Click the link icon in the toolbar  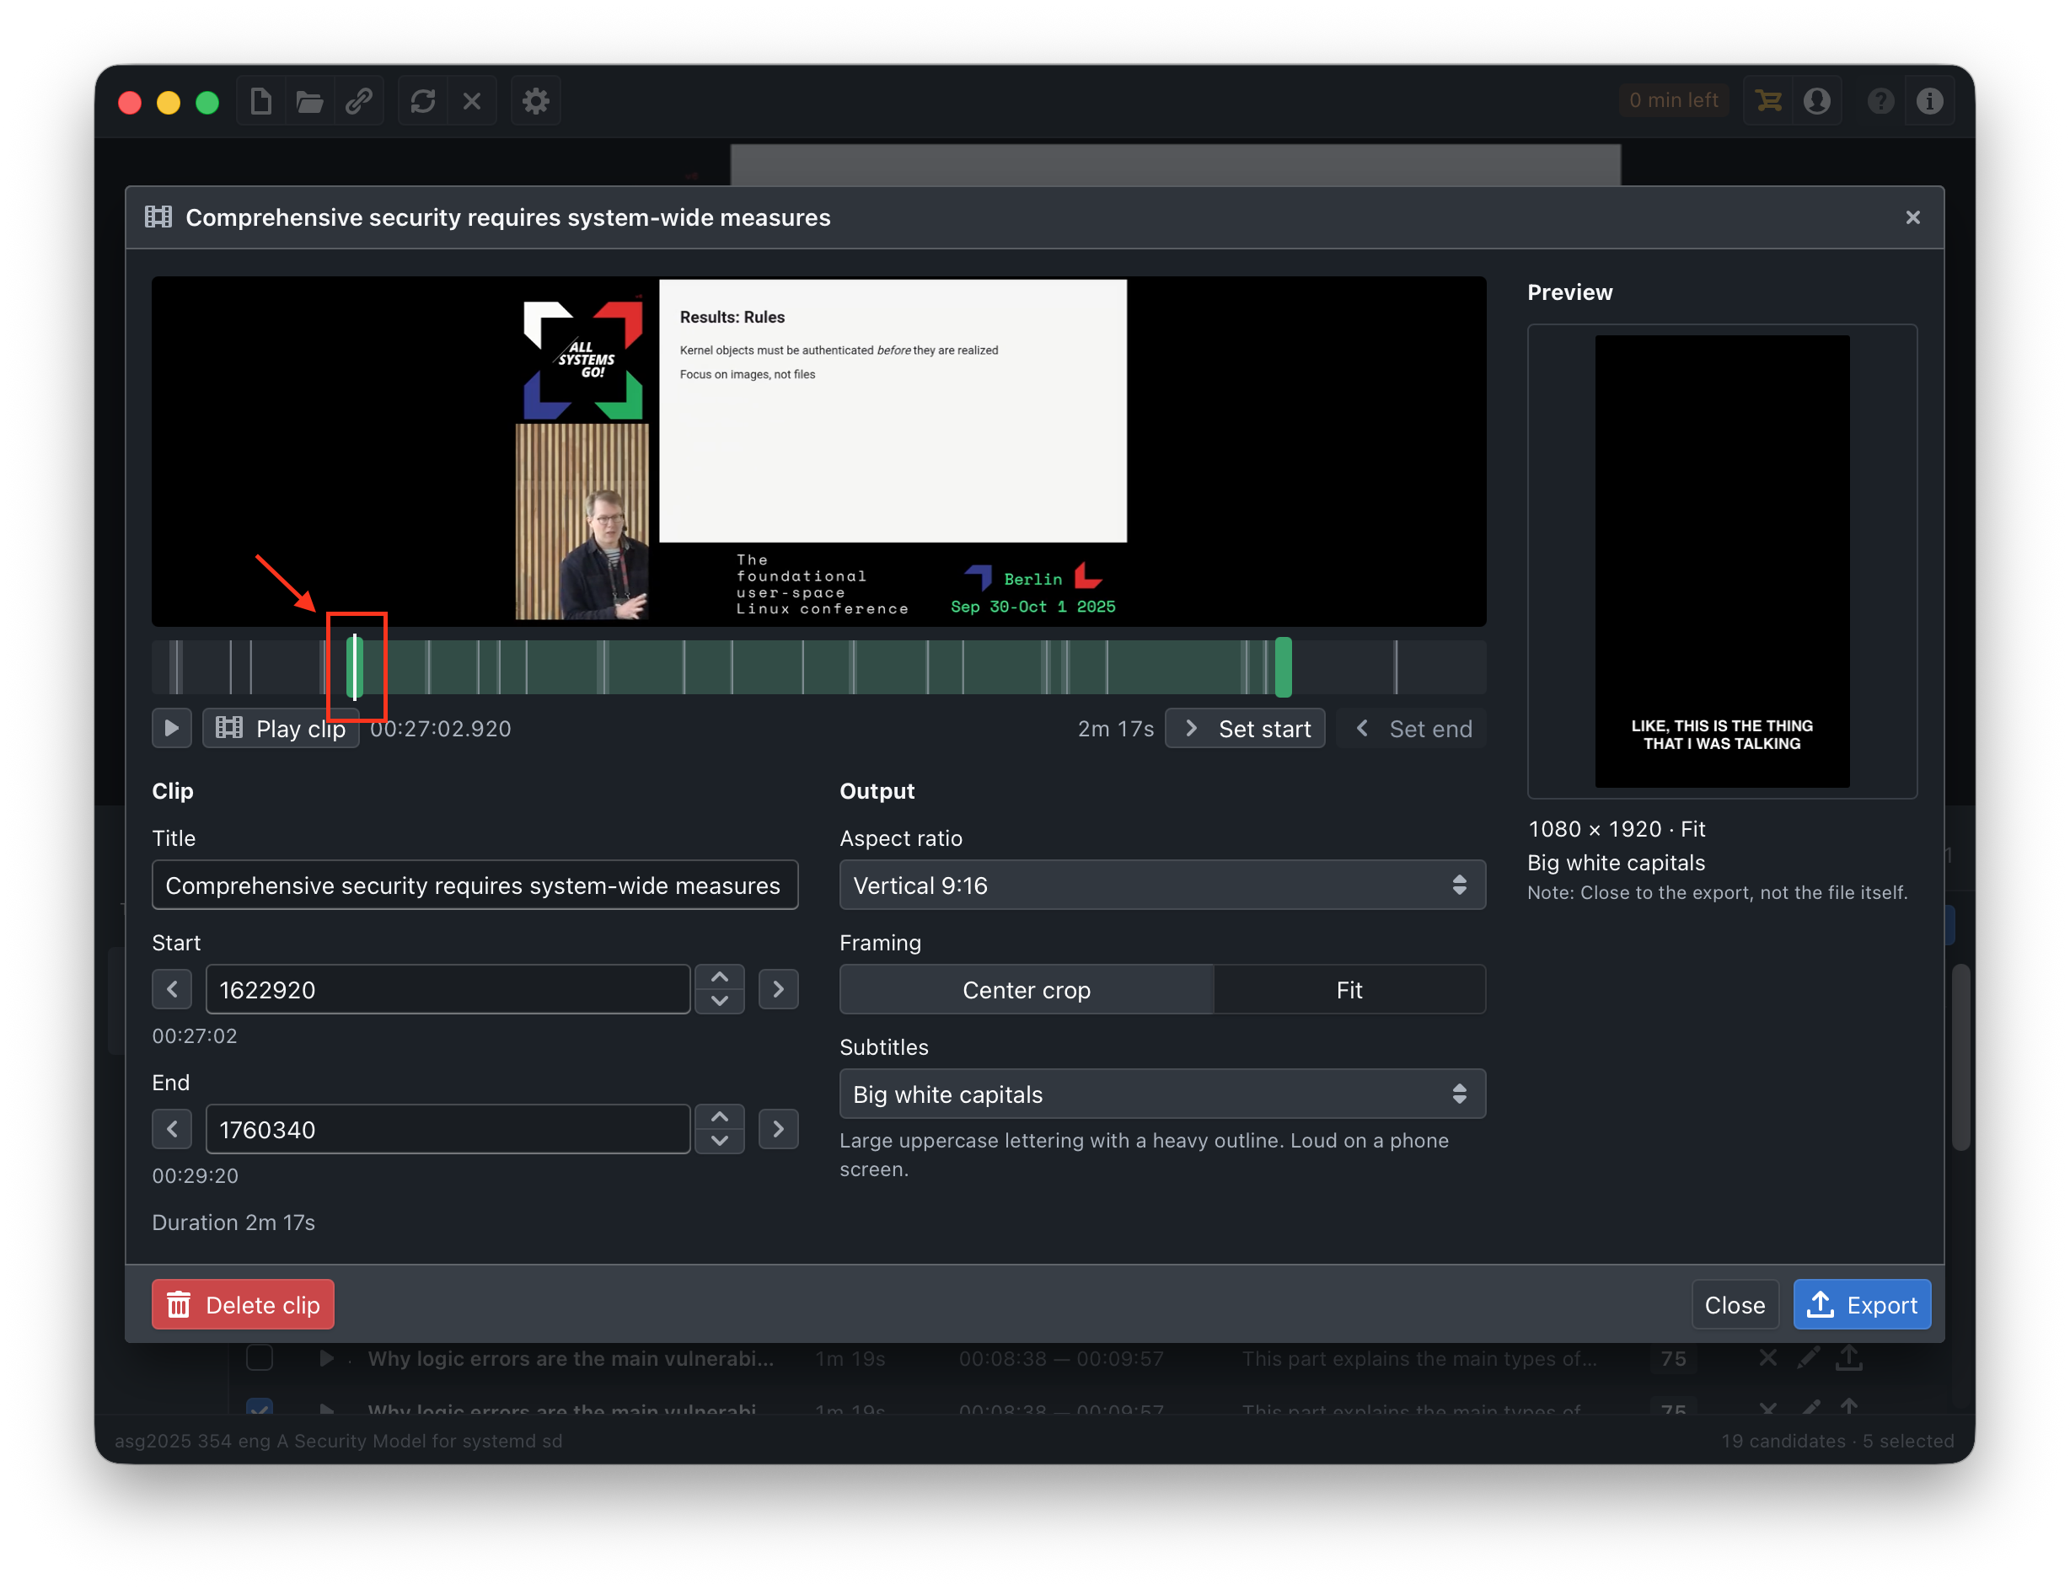[358, 101]
